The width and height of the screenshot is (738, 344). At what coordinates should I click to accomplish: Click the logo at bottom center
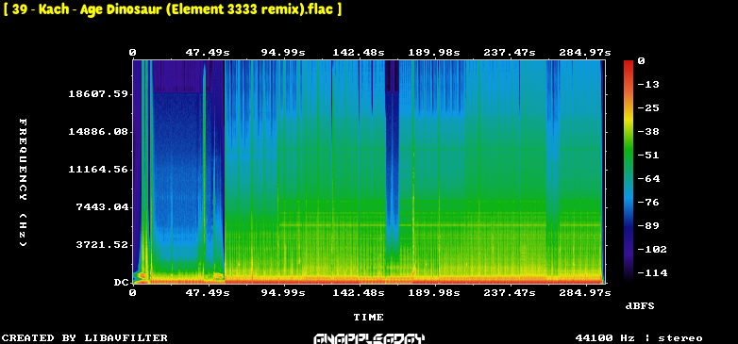(x=369, y=338)
